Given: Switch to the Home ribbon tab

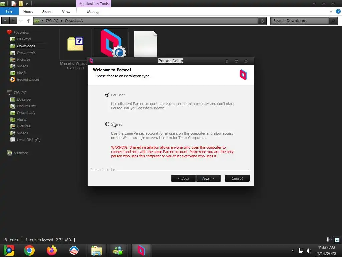Looking at the screenshot, I should coord(28,12).
